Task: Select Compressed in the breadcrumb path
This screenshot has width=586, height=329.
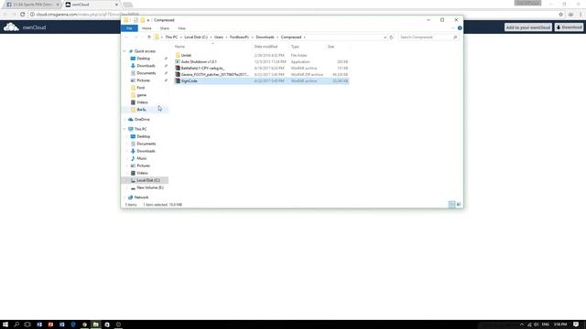Action: click(291, 37)
